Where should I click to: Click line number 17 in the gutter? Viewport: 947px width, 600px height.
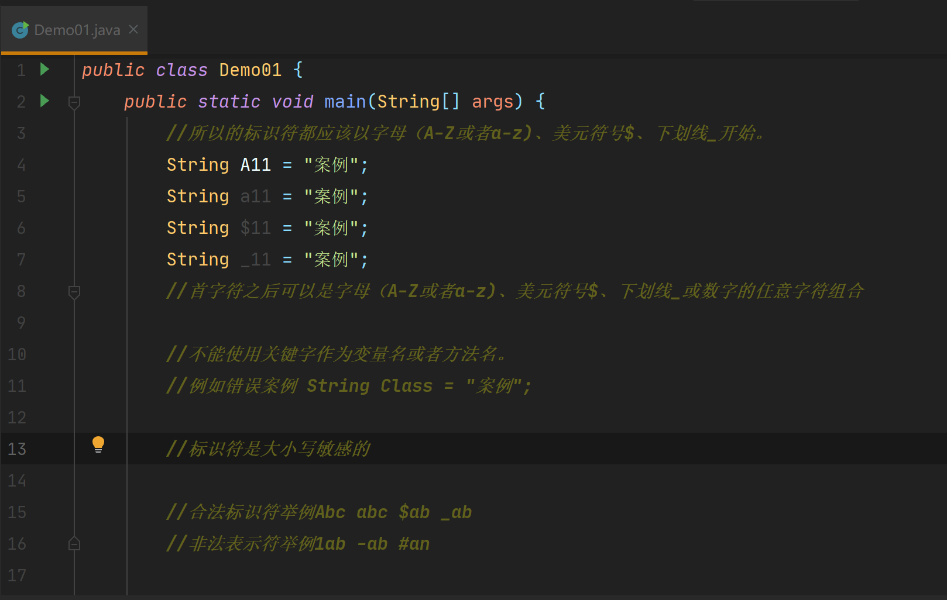[17, 575]
